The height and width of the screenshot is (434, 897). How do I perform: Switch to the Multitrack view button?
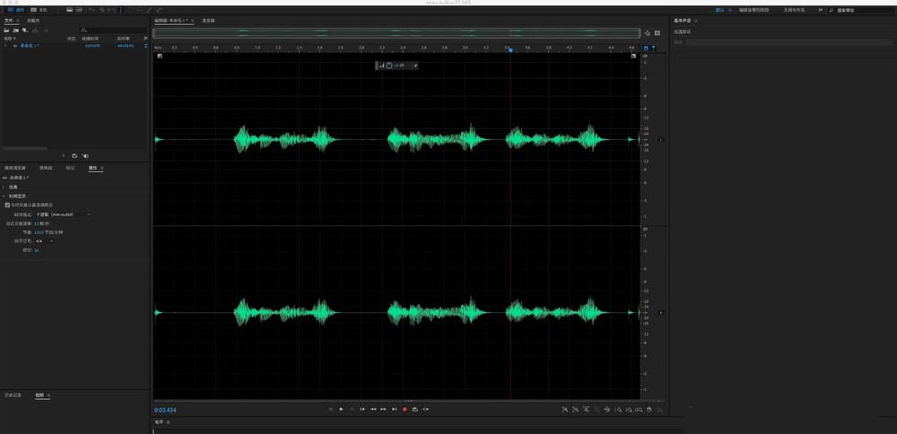[39, 10]
